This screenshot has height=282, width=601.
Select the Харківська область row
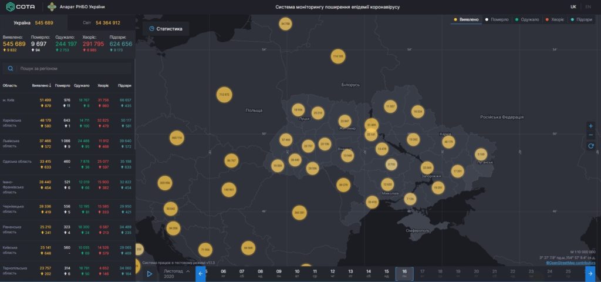coord(67,123)
